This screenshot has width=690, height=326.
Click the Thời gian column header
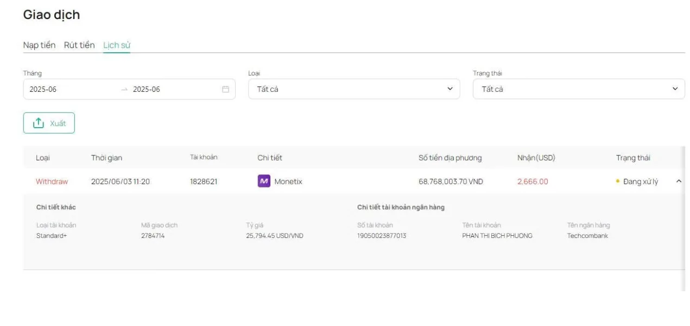coord(106,158)
